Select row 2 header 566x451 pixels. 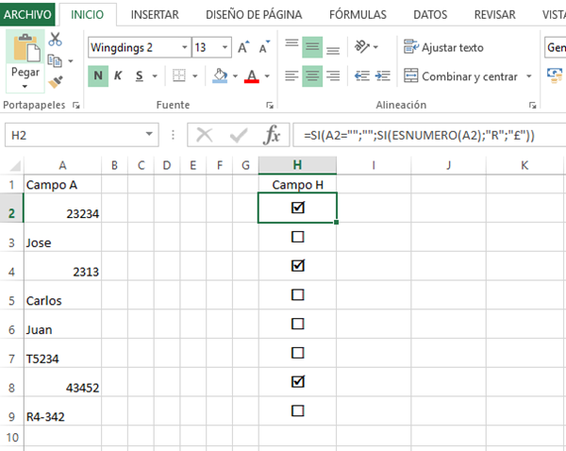coord(11,208)
